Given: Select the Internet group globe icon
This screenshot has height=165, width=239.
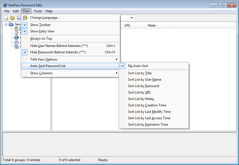Looking at the screenshot, I should (x=16, y=38).
